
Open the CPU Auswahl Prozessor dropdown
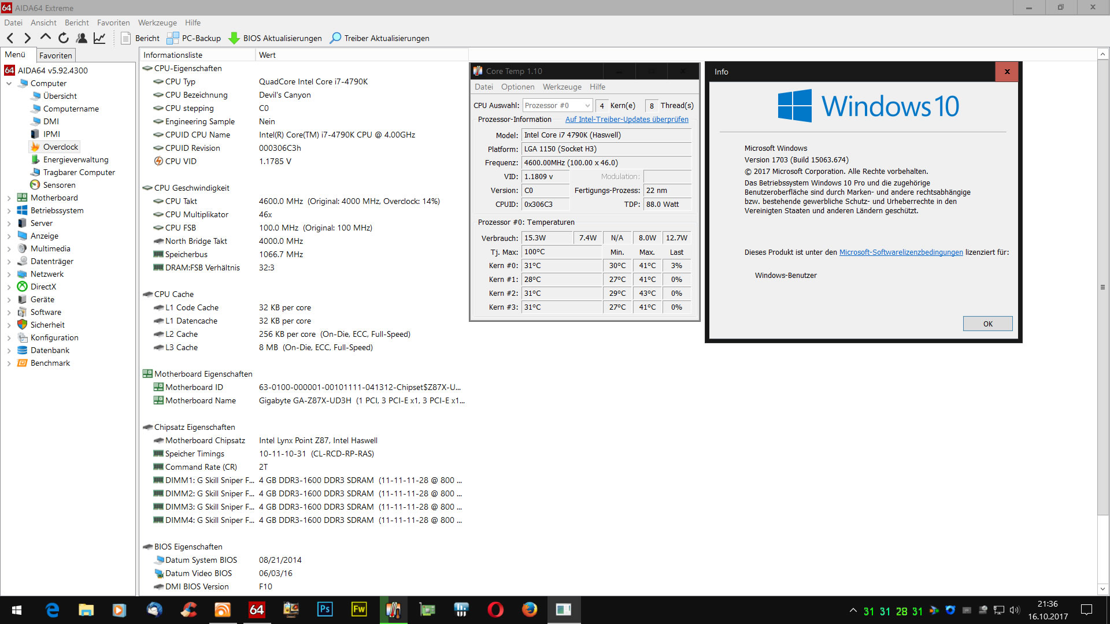pyautogui.click(x=557, y=106)
